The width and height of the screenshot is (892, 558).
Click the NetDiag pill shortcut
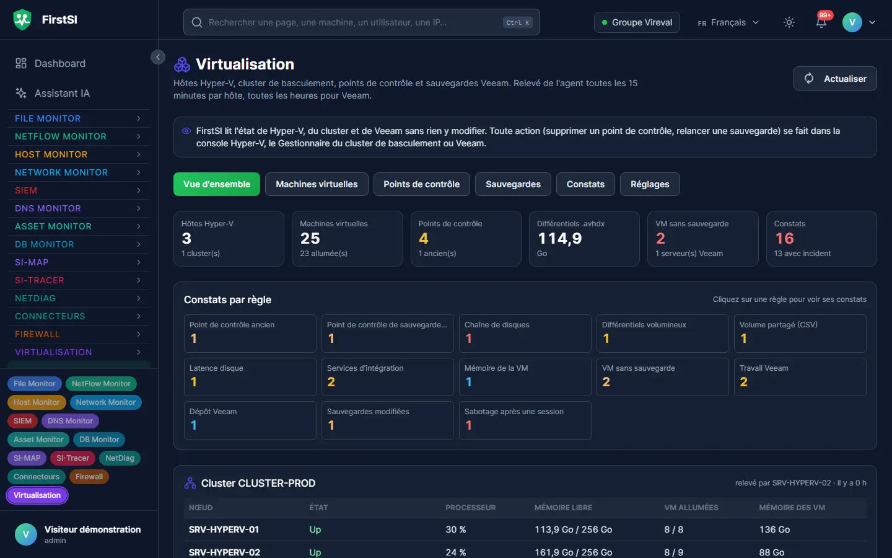click(x=120, y=458)
